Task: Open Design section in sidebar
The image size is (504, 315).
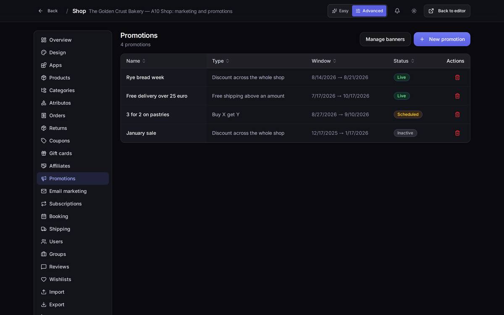Action: click(73, 52)
